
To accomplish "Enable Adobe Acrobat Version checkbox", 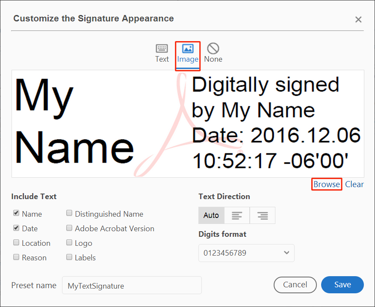I will 69,228.
